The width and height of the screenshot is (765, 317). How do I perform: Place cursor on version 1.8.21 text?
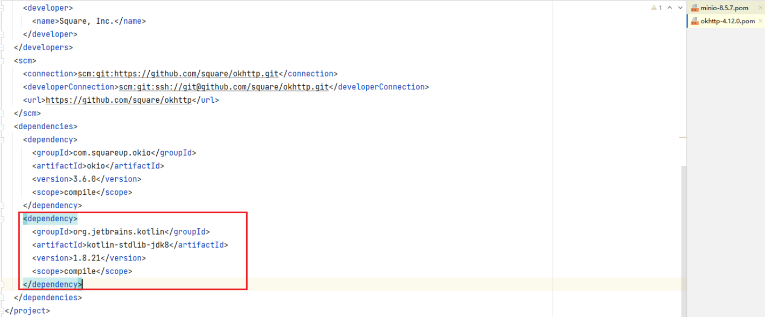86,258
